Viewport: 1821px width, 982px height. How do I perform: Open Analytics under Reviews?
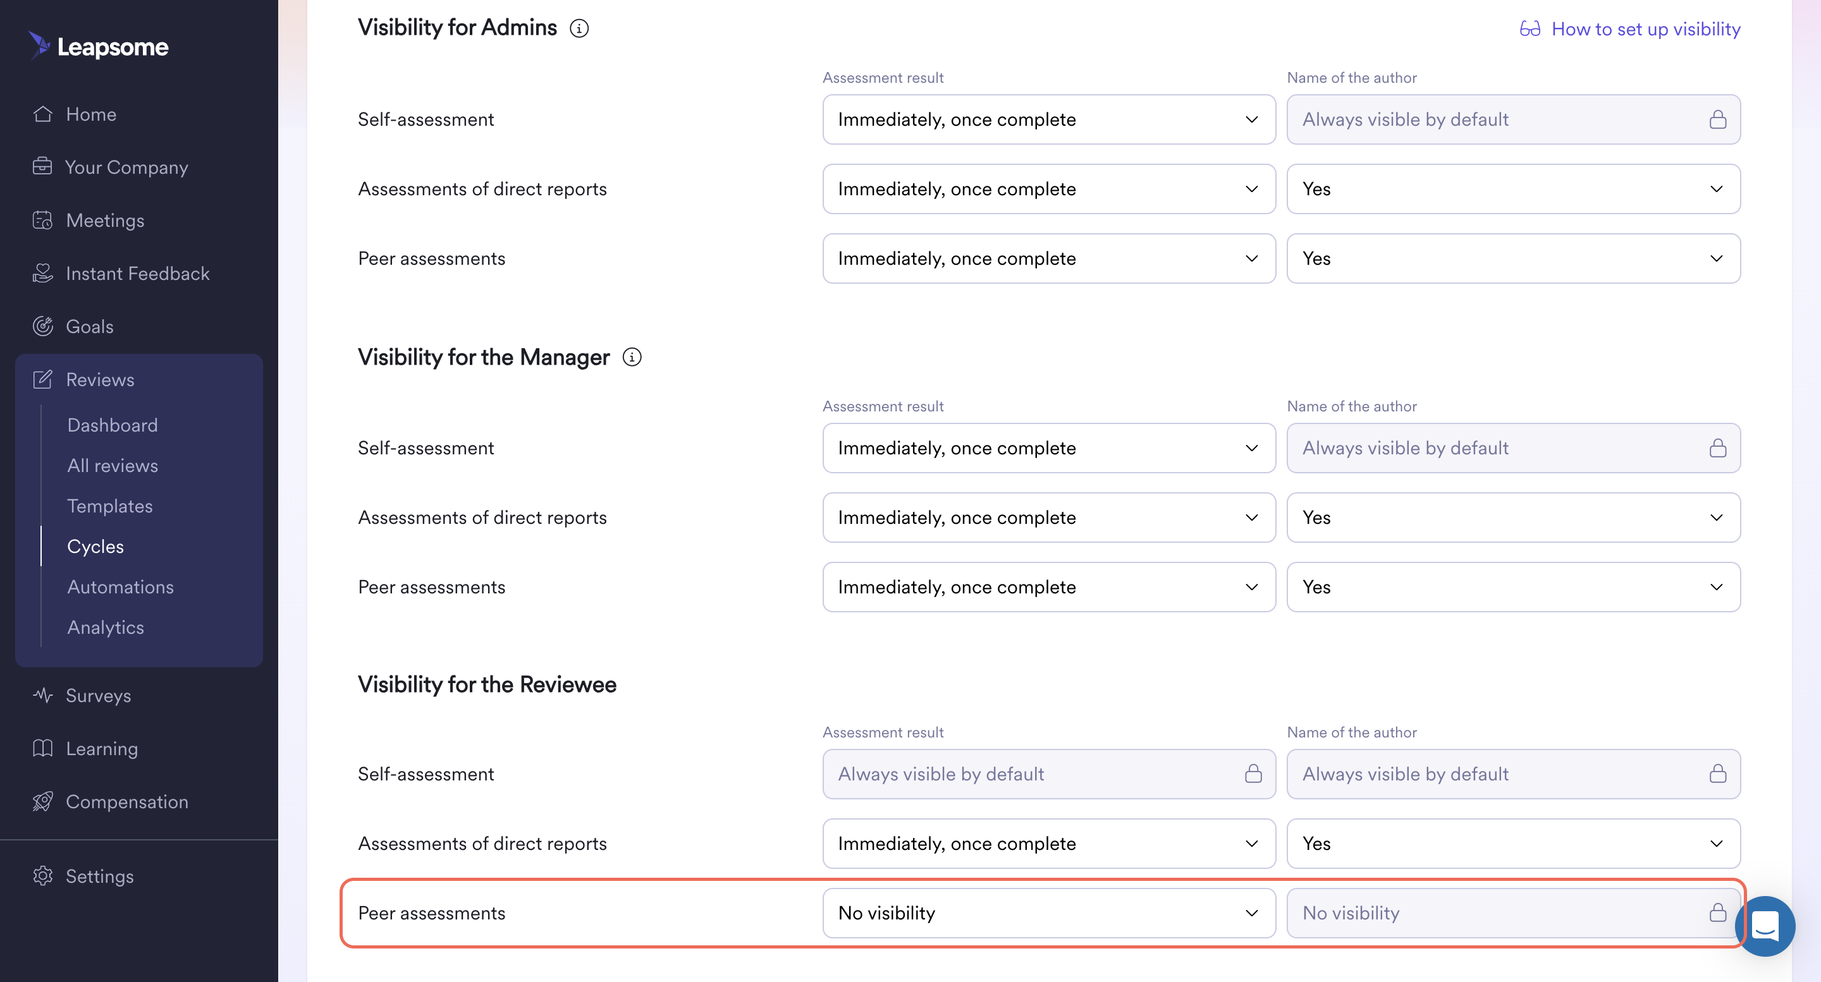106,627
